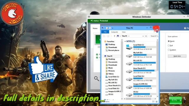Go up one folder level arrow

(114, 36)
